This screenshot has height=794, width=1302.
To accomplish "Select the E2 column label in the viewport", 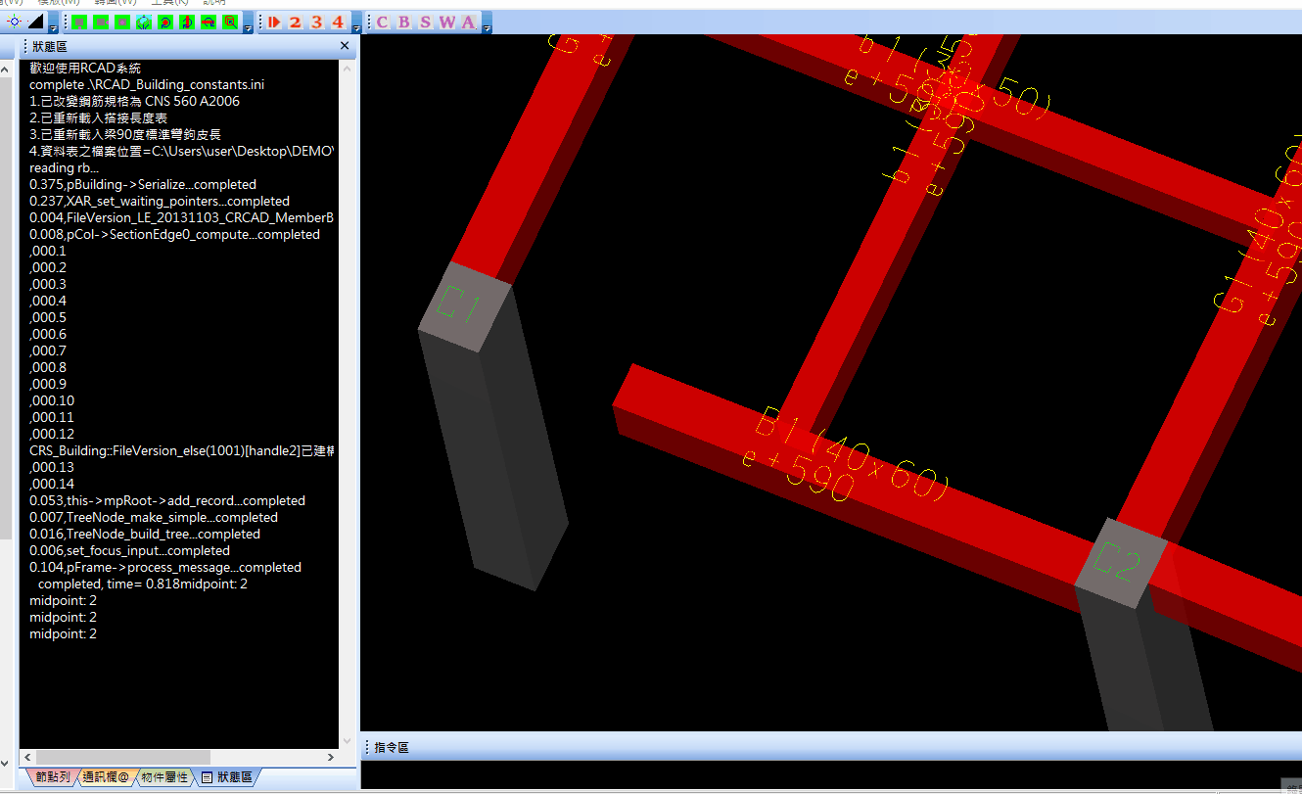I will 1117,562.
